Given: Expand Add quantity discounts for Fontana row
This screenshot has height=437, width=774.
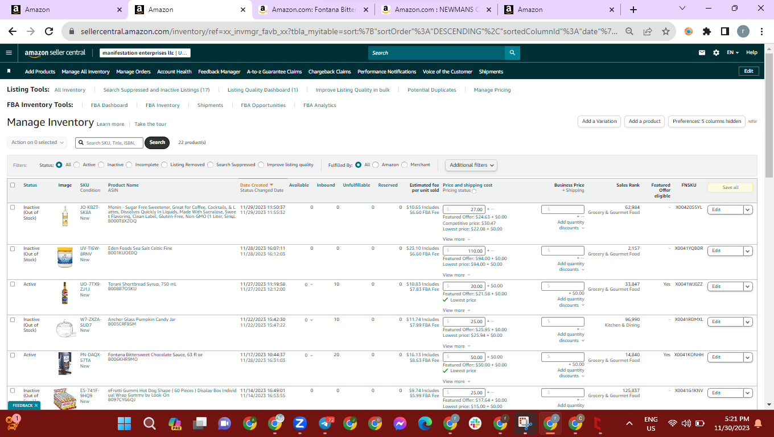Looking at the screenshot, I should coord(571,373).
